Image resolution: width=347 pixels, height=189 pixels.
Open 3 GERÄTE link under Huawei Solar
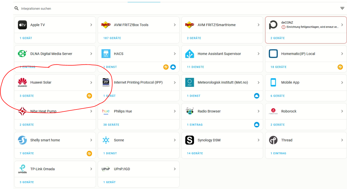27,96
